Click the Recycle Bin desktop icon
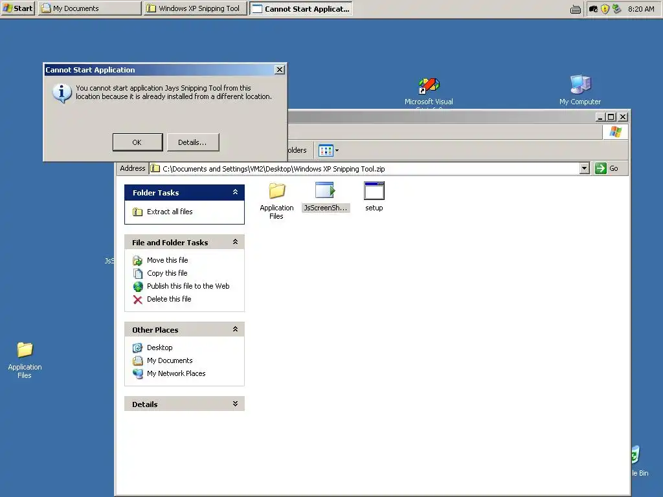 639,461
